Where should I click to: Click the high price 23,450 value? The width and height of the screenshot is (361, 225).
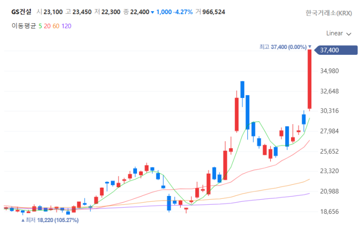click(82, 12)
